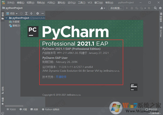Click the JetBrains logo in About dialog
This screenshot has height=115, width=163.
pos(134,87)
